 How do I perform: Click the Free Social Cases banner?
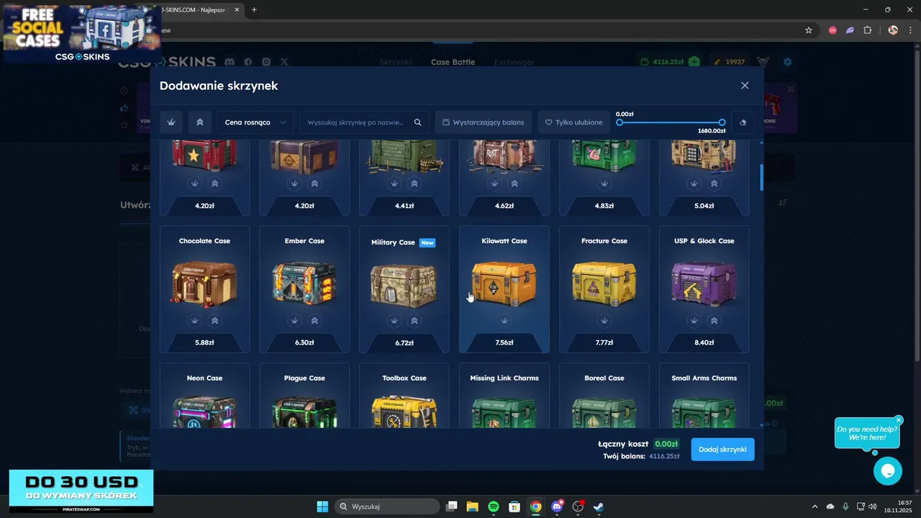point(82,34)
